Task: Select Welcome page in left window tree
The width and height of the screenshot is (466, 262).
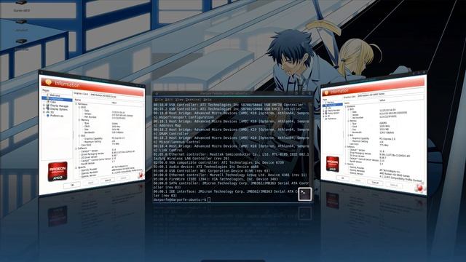Action: pos(55,95)
